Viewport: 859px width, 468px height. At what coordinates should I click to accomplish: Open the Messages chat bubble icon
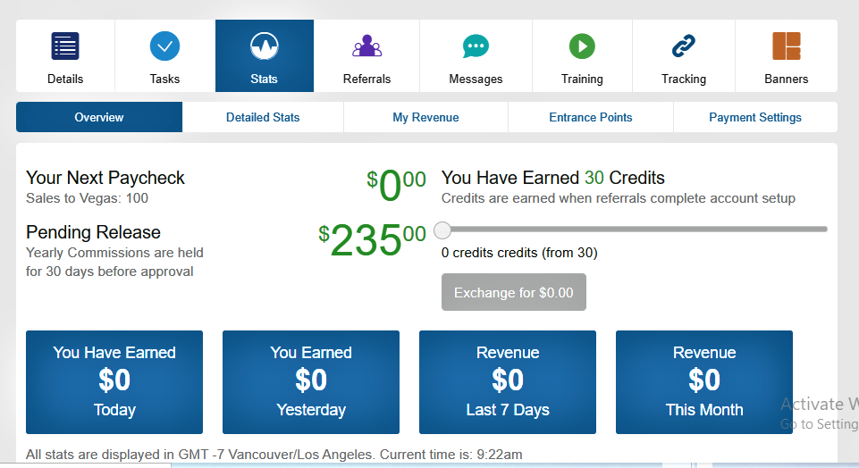[476, 46]
